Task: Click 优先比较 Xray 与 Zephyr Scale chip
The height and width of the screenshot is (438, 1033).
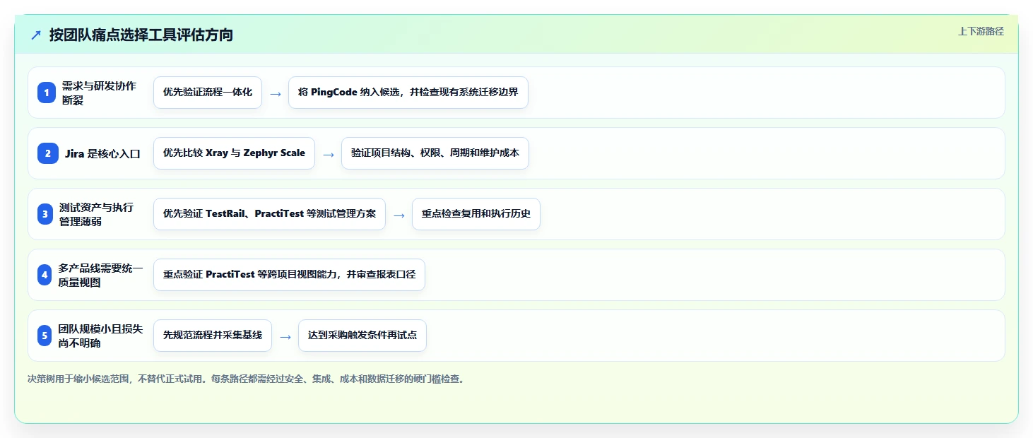Action: point(234,153)
